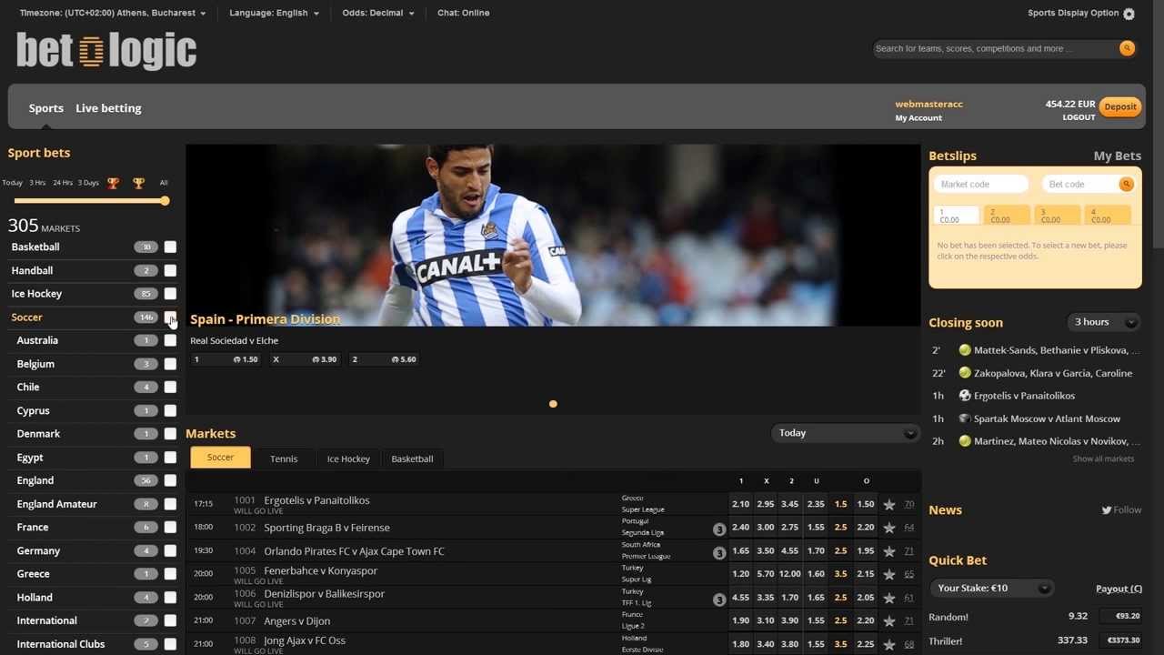
Task: Tick the Germany checkbox
Action: coord(170,550)
